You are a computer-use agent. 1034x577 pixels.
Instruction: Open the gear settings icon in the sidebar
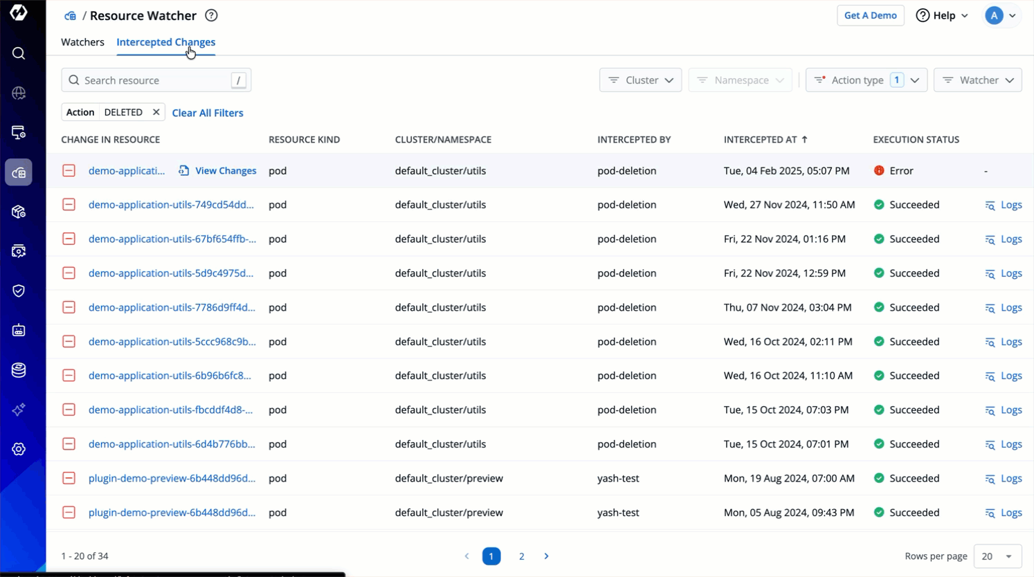pyautogui.click(x=19, y=449)
